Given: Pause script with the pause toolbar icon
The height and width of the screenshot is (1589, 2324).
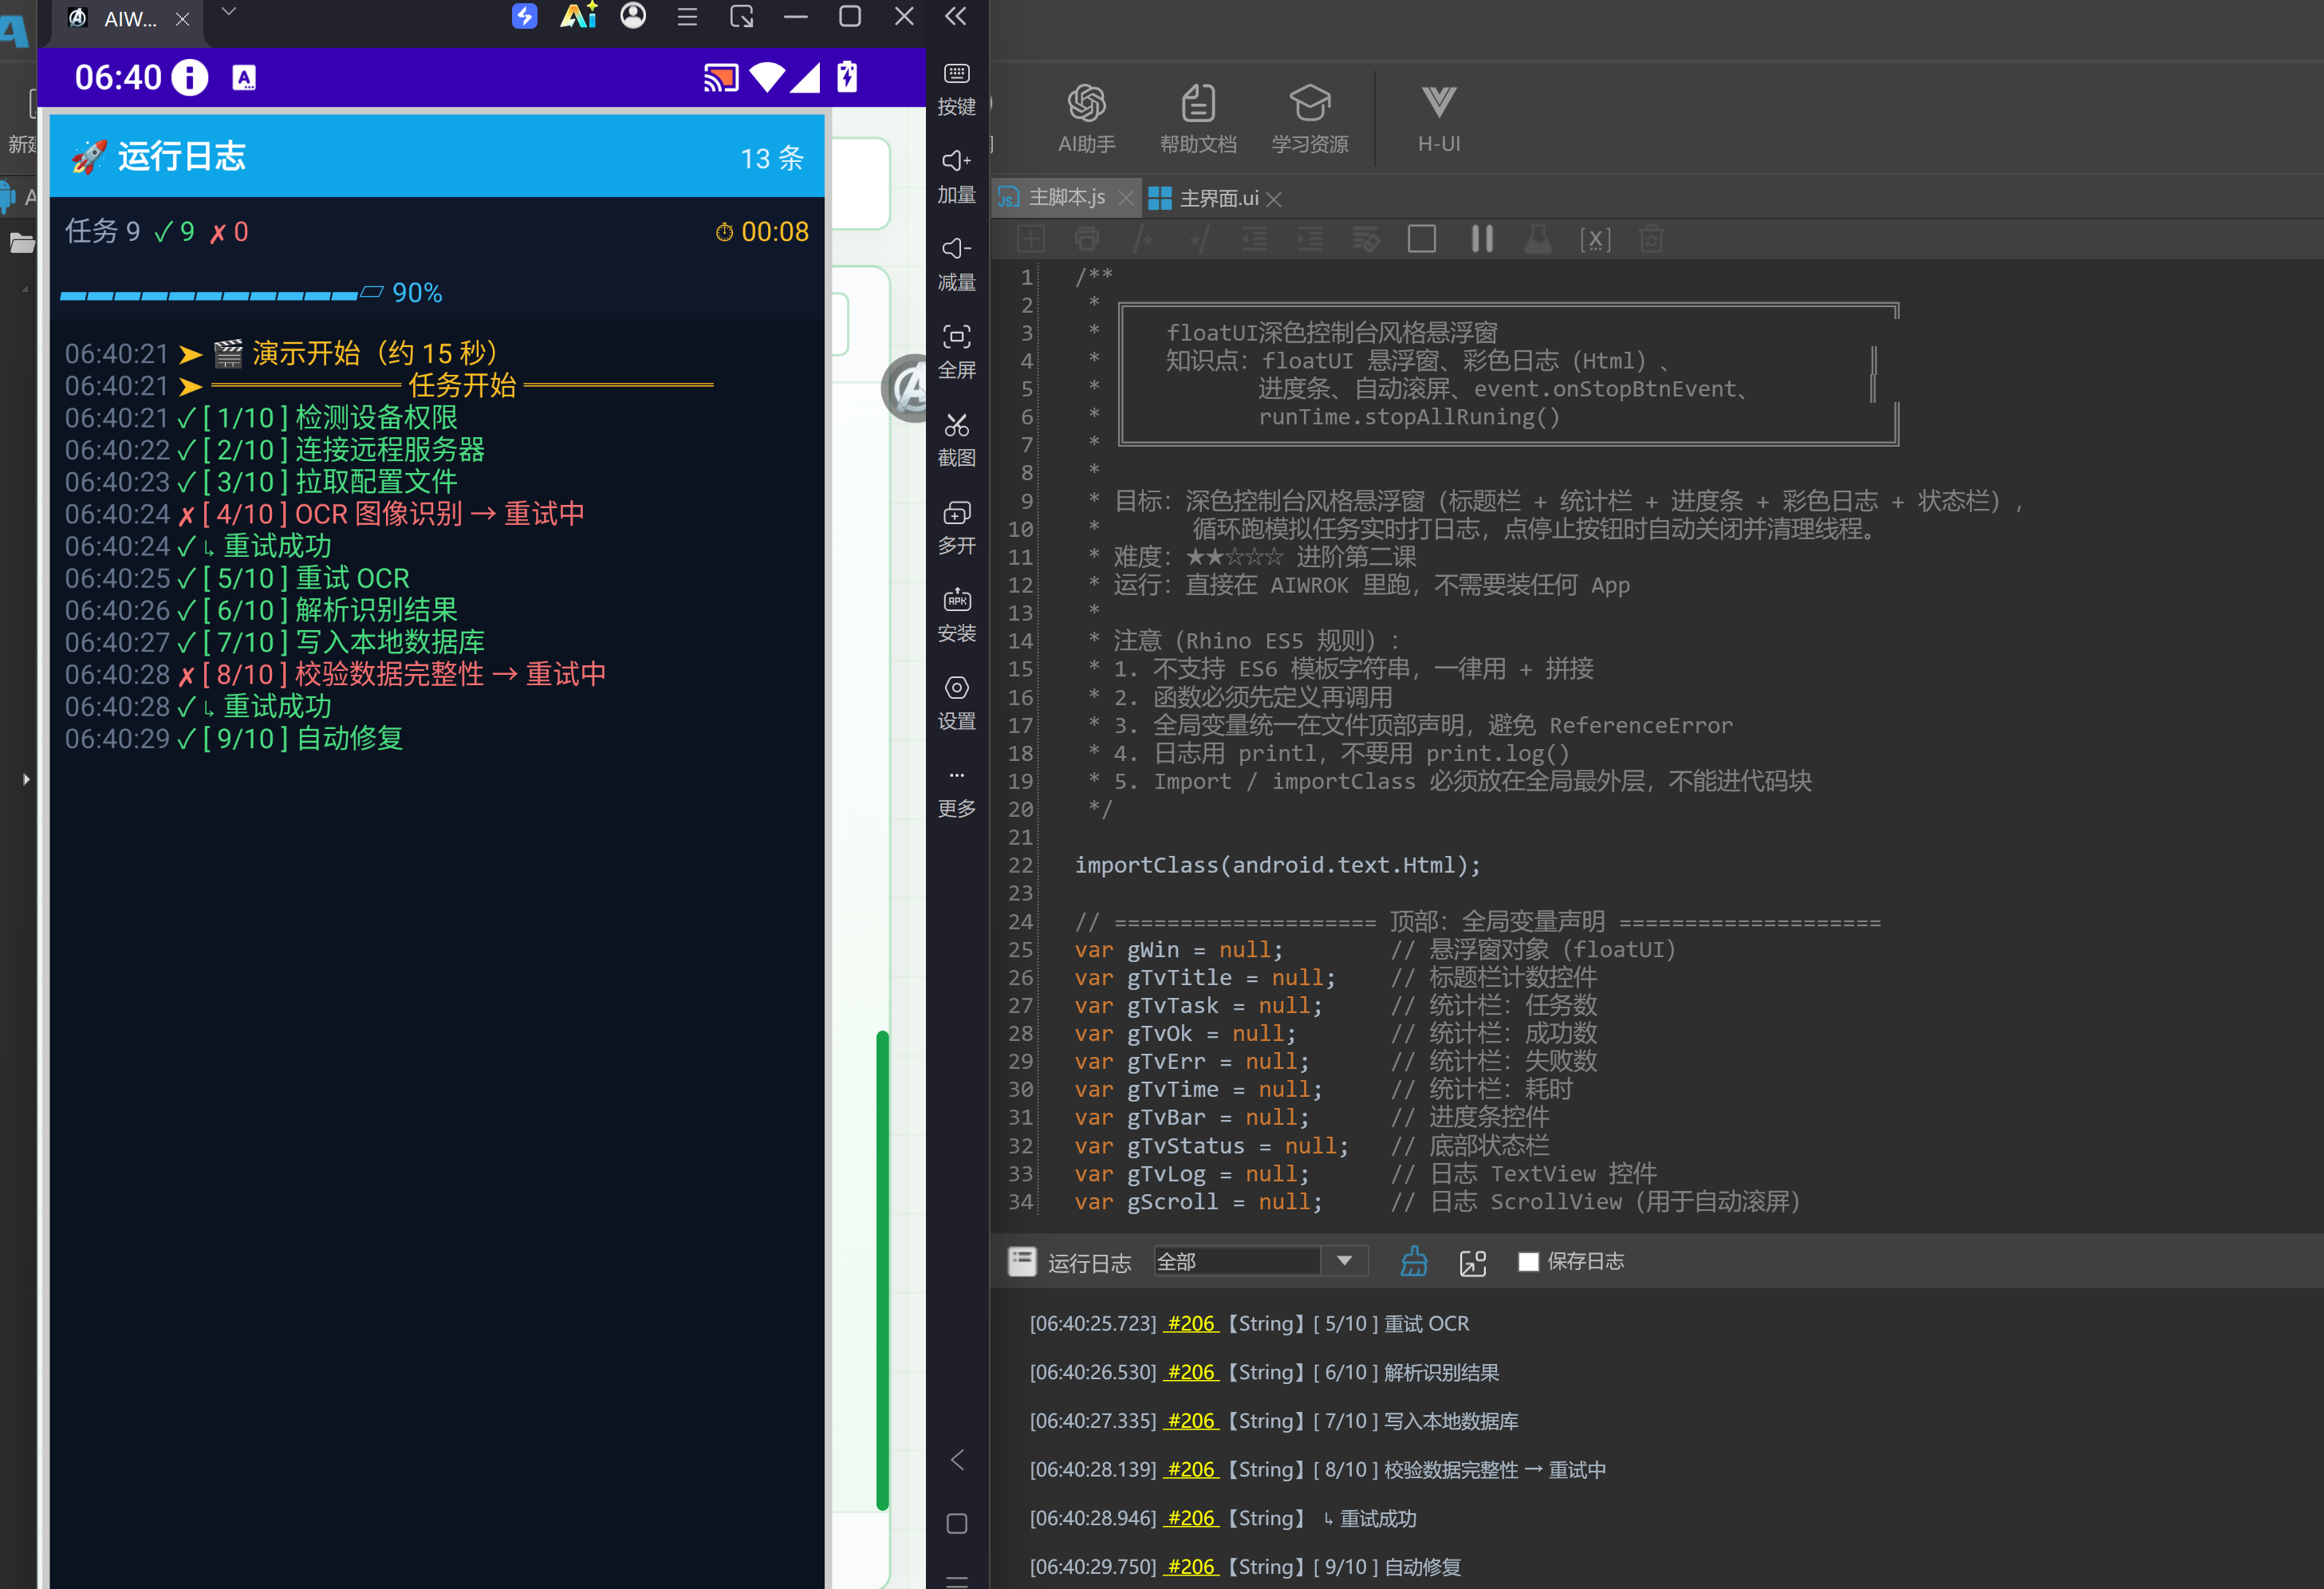Looking at the screenshot, I should (1481, 239).
